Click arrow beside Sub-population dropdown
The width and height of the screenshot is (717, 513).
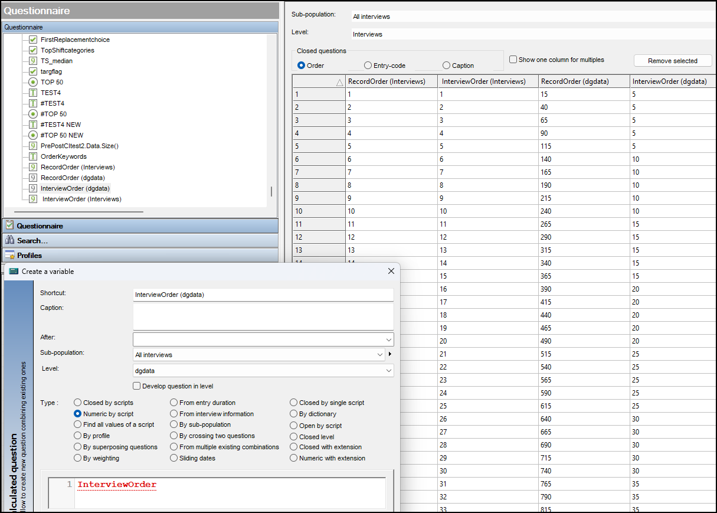pyautogui.click(x=390, y=355)
